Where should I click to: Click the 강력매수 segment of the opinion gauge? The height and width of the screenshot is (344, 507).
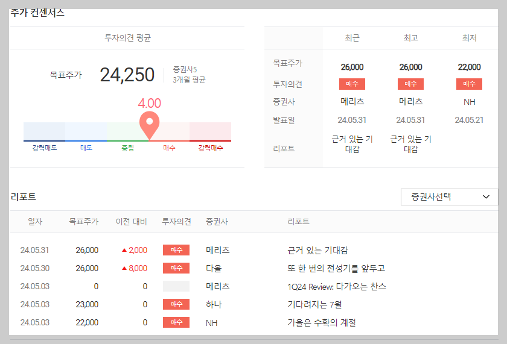click(x=210, y=132)
